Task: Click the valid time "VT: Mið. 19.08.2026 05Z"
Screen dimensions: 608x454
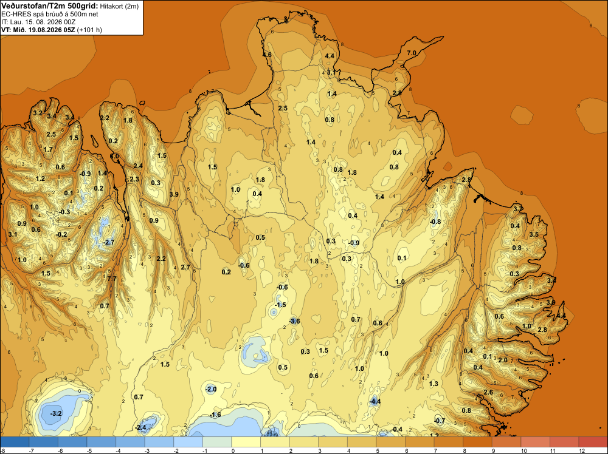Action: pos(38,30)
